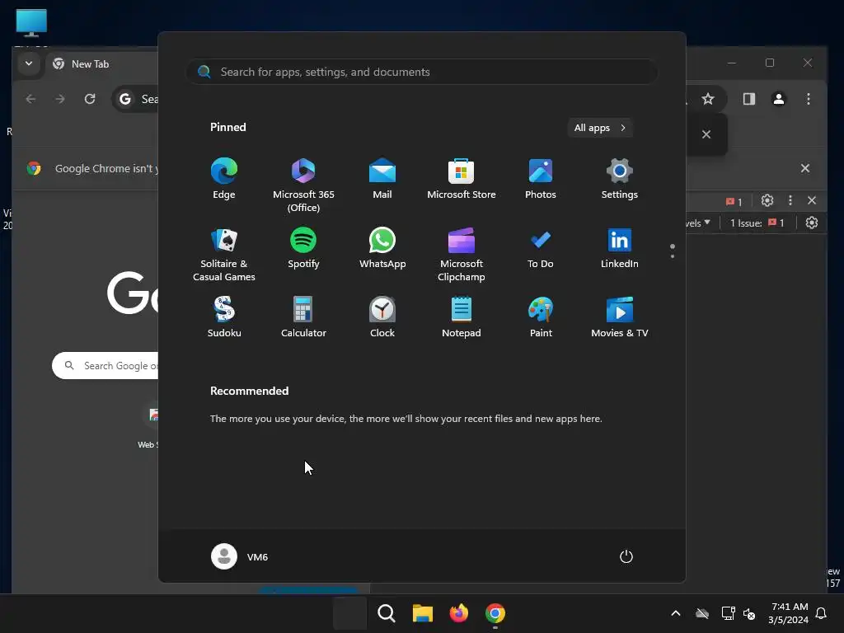Viewport: 844px width, 633px height.
Task: Open the Mail app
Action: pyautogui.click(x=382, y=179)
